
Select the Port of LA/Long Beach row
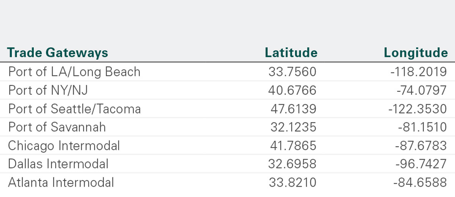coord(227,71)
